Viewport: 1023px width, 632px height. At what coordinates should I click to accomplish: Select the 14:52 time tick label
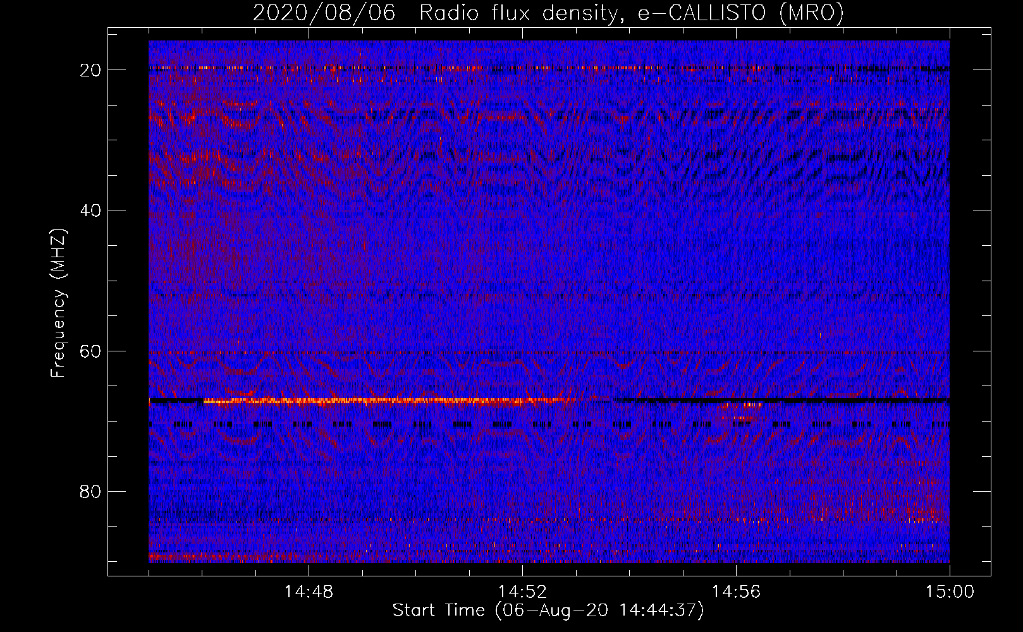pos(522,592)
